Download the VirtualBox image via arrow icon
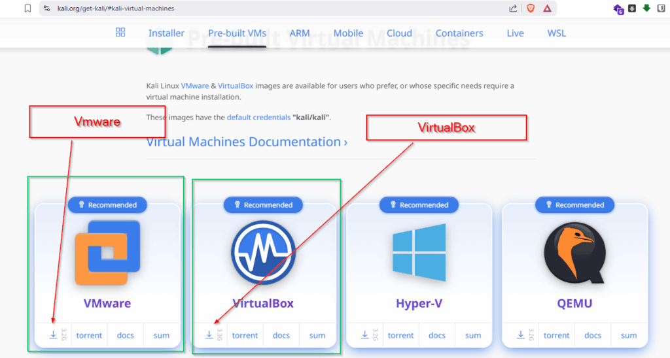The height and width of the screenshot is (358, 670). click(209, 335)
